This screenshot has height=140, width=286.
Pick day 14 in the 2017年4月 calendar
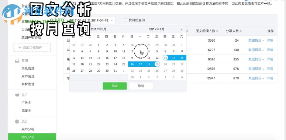(174, 58)
